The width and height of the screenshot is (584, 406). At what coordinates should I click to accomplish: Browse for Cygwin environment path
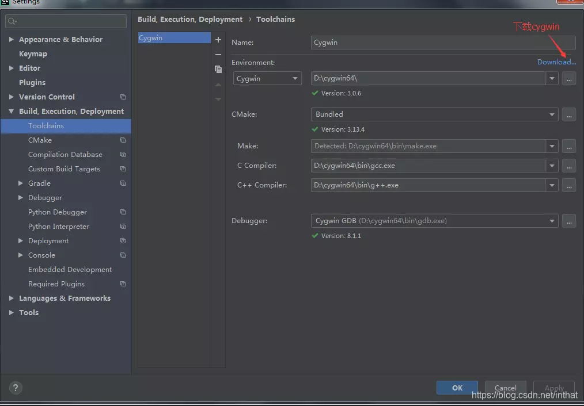(x=568, y=78)
